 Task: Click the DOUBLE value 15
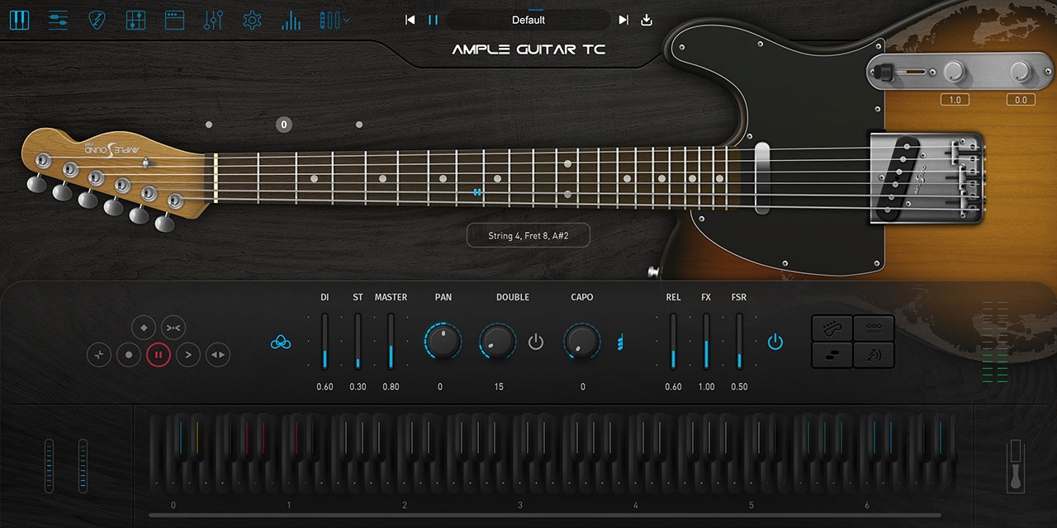[x=499, y=387]
